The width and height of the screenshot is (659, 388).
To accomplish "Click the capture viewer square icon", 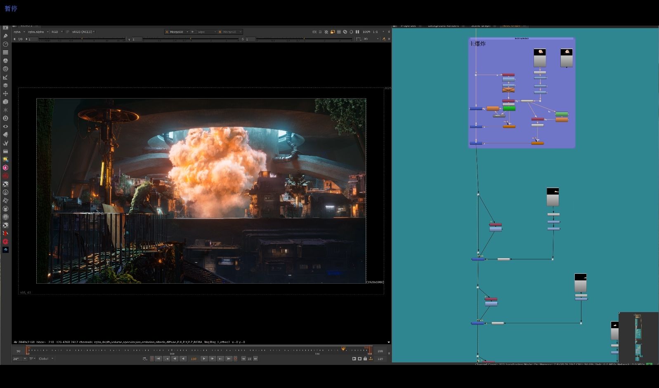I will 360,359.
